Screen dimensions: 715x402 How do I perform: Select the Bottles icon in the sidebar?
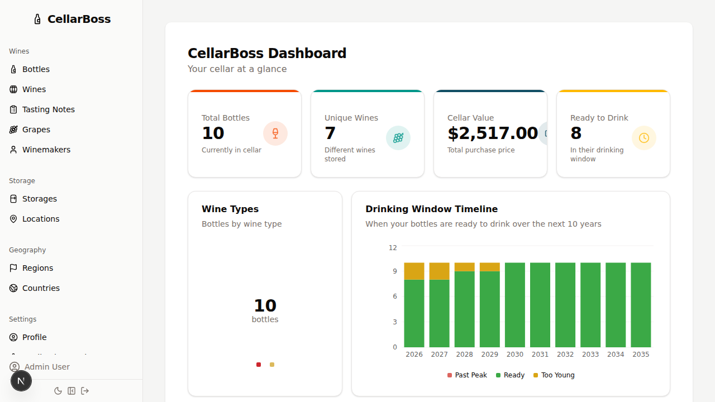(13, 69)
